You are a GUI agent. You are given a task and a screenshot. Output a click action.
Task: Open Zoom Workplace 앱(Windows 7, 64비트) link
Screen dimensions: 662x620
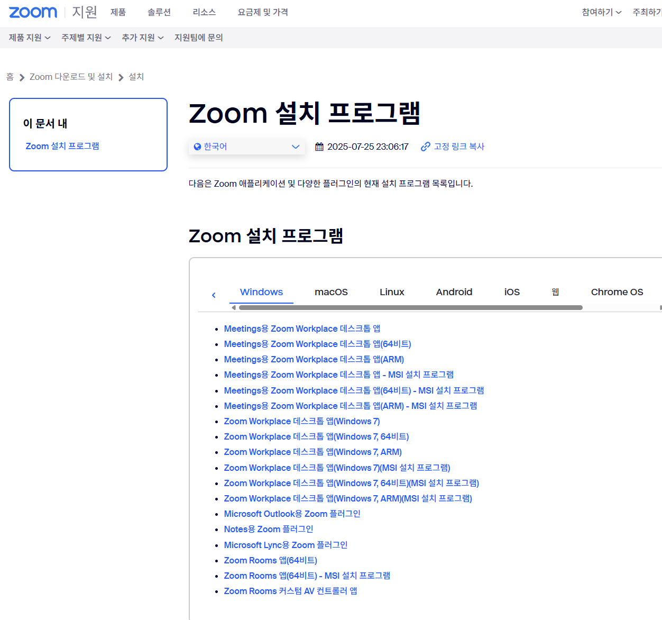[316, 436]
